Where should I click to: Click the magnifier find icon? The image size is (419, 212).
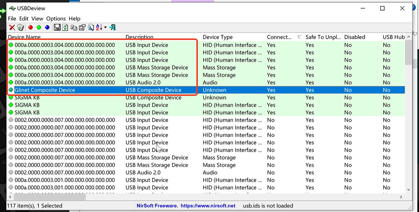pos(91,27)
